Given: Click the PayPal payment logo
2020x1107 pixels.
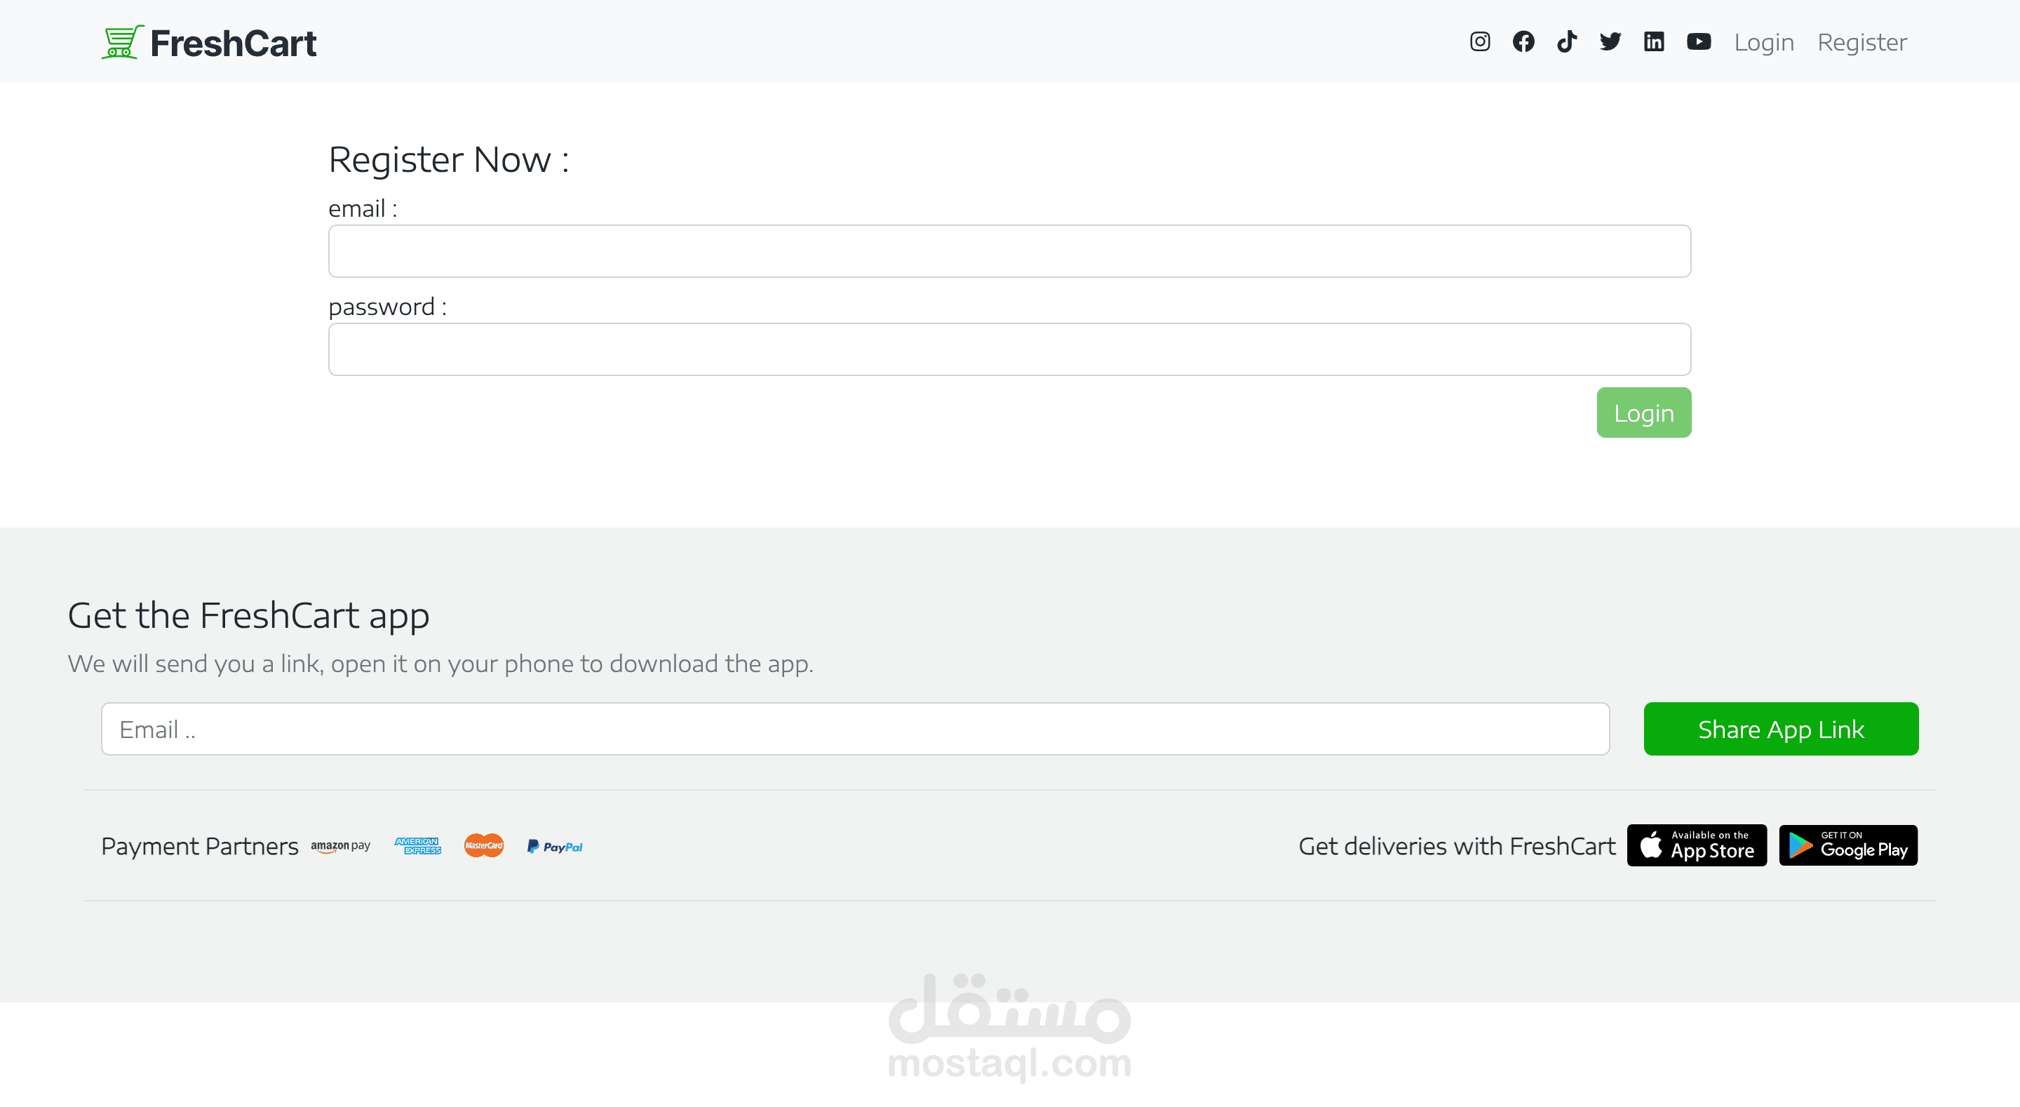Looking at the screenshot, I should [554, 847].
